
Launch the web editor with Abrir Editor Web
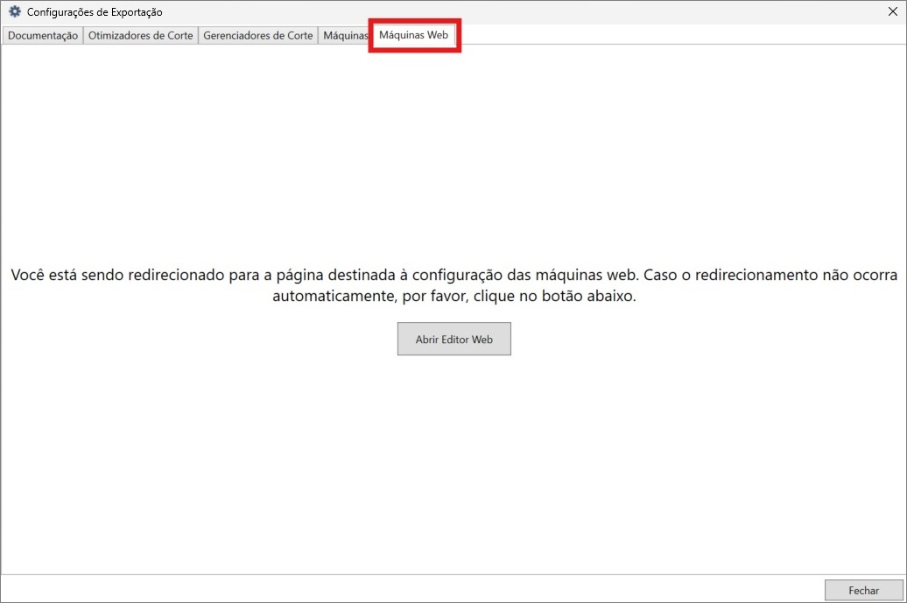pyautogui.click(x=453, y=339)
